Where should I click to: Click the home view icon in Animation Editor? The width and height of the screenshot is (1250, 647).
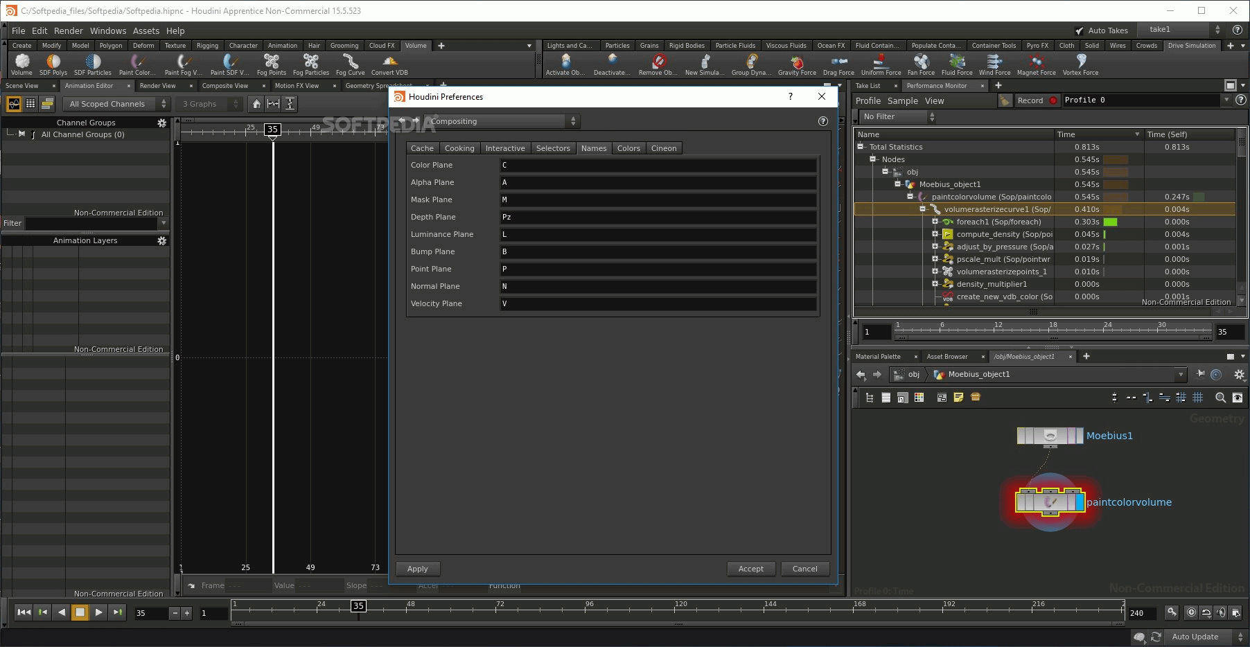point(256,104)
